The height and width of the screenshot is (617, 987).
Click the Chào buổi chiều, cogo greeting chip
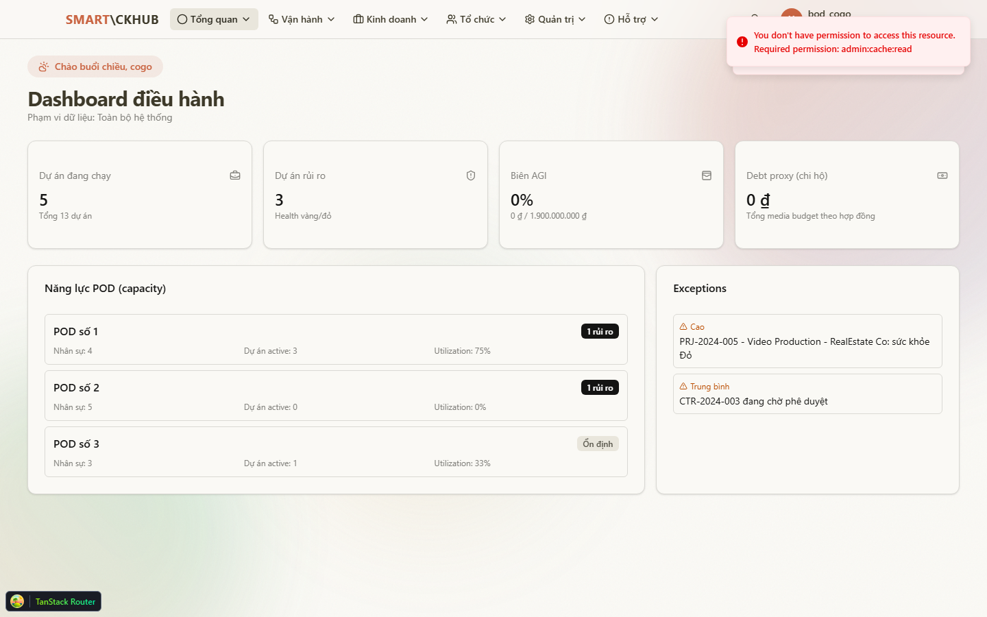[x=95, y=66]
